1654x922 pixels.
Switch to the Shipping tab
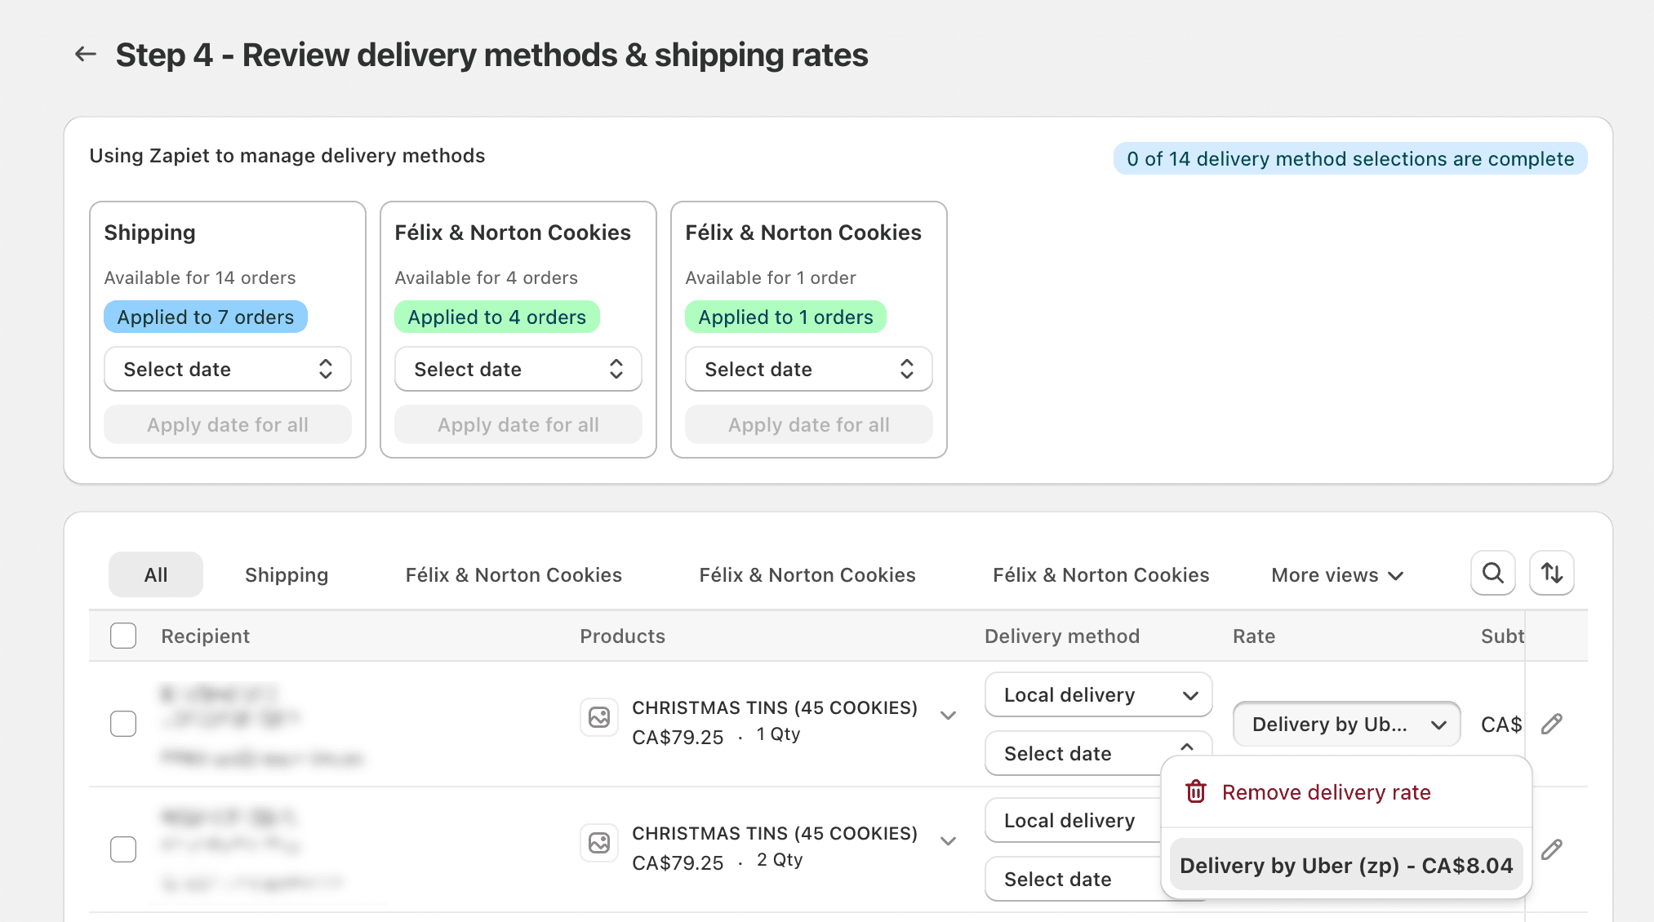click(x=286, y=575)
